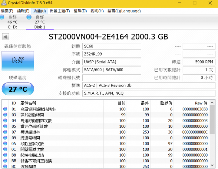Open the 佈景主題(T) menu
This screenshot has height=169, width=218.
tap(60, 11)
